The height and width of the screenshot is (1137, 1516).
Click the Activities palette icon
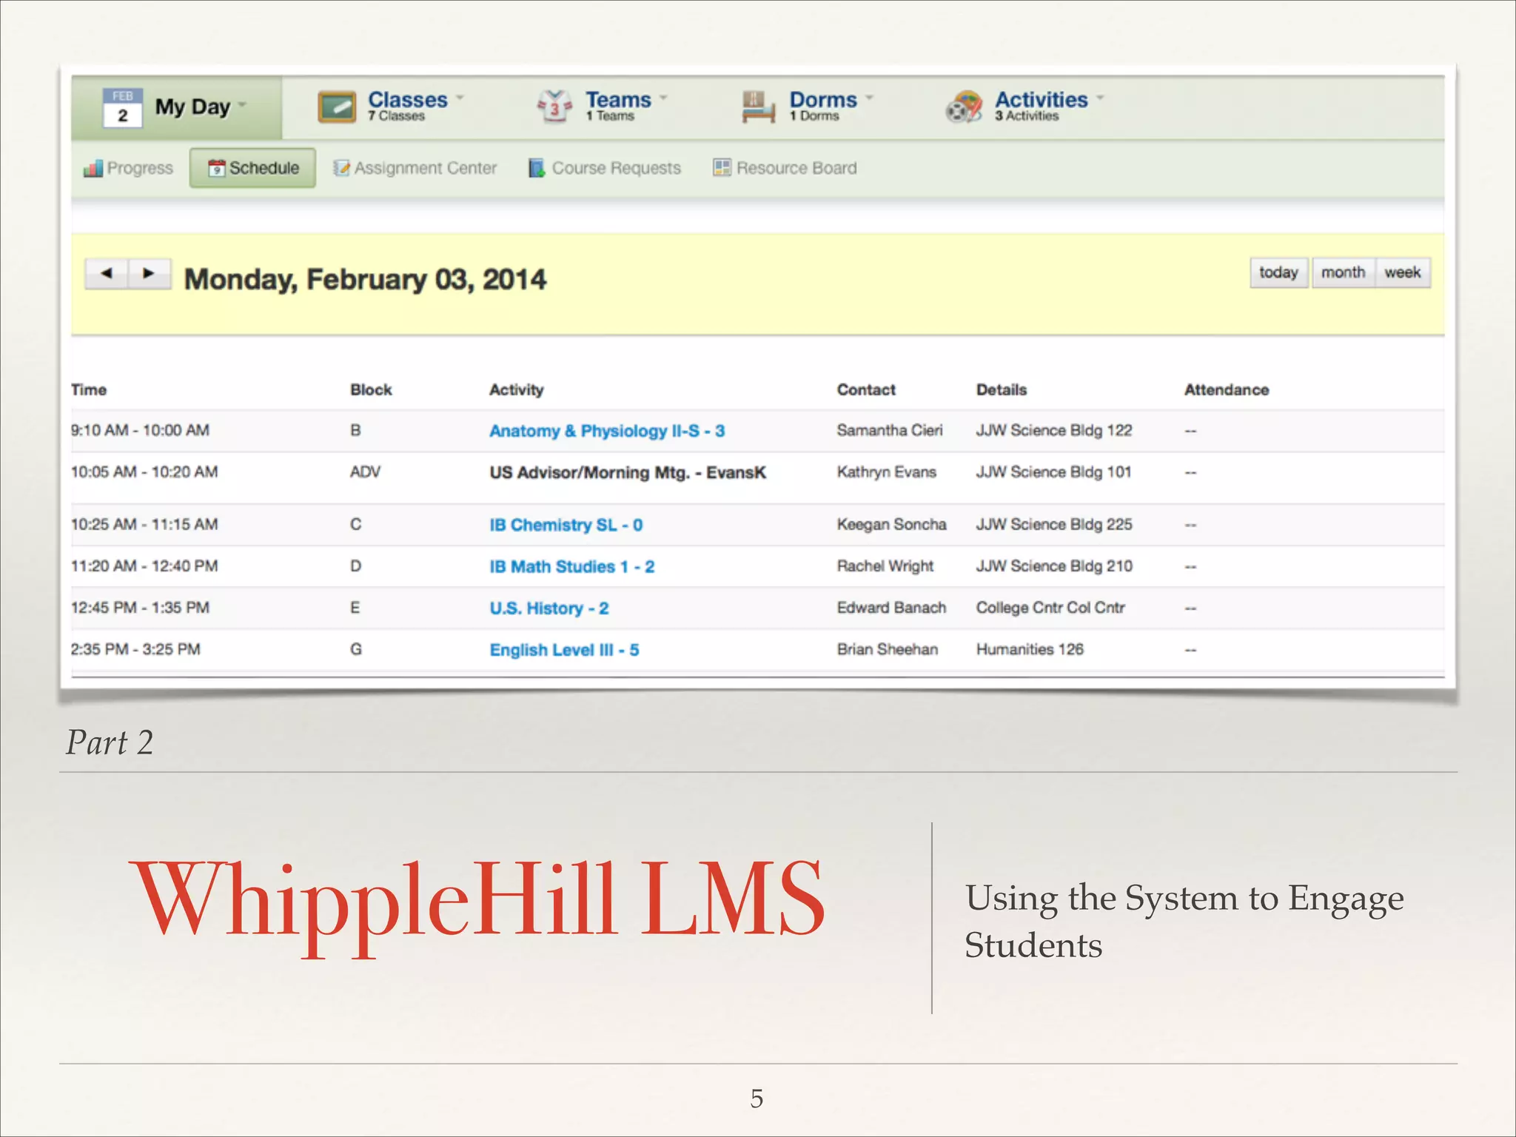tap(964, 107)
